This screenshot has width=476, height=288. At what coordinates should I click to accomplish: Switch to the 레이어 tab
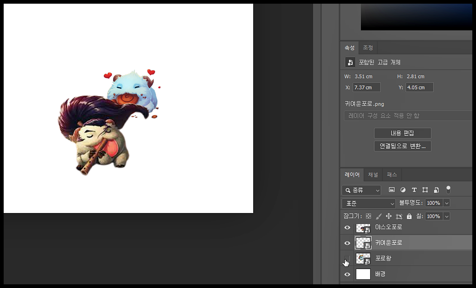coord(352,174)
